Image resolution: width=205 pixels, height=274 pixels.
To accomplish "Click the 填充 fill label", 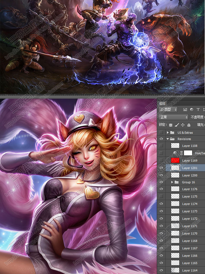I will 200,125.
